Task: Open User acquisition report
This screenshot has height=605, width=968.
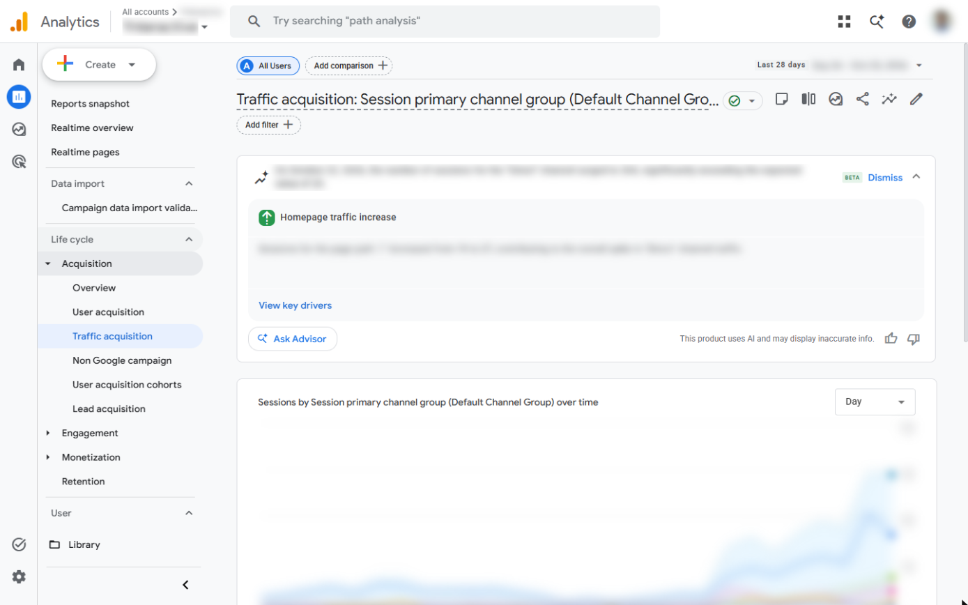Action: (x=108, y=312)
